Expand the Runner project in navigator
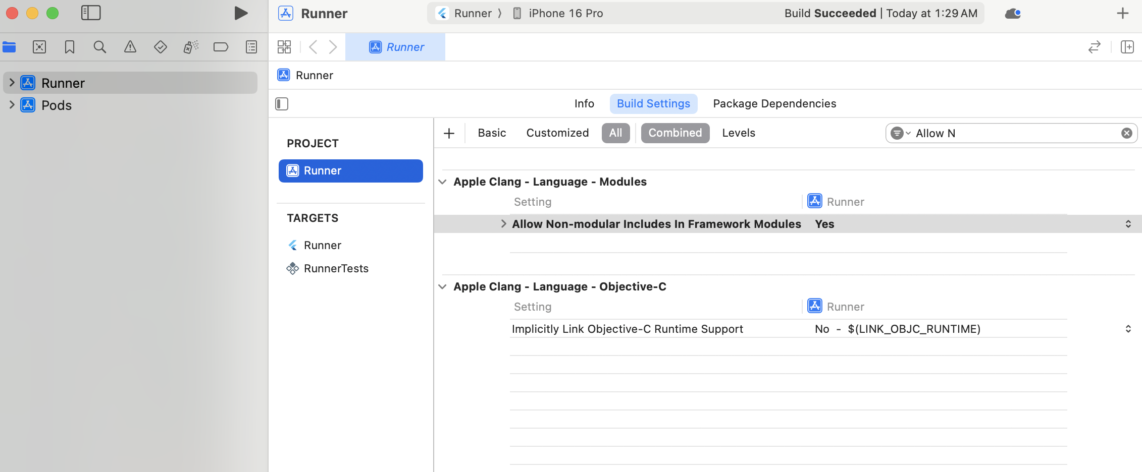The width and height of the screenshot is (1142, 472). pyautogui.click(x=12, y=83)
